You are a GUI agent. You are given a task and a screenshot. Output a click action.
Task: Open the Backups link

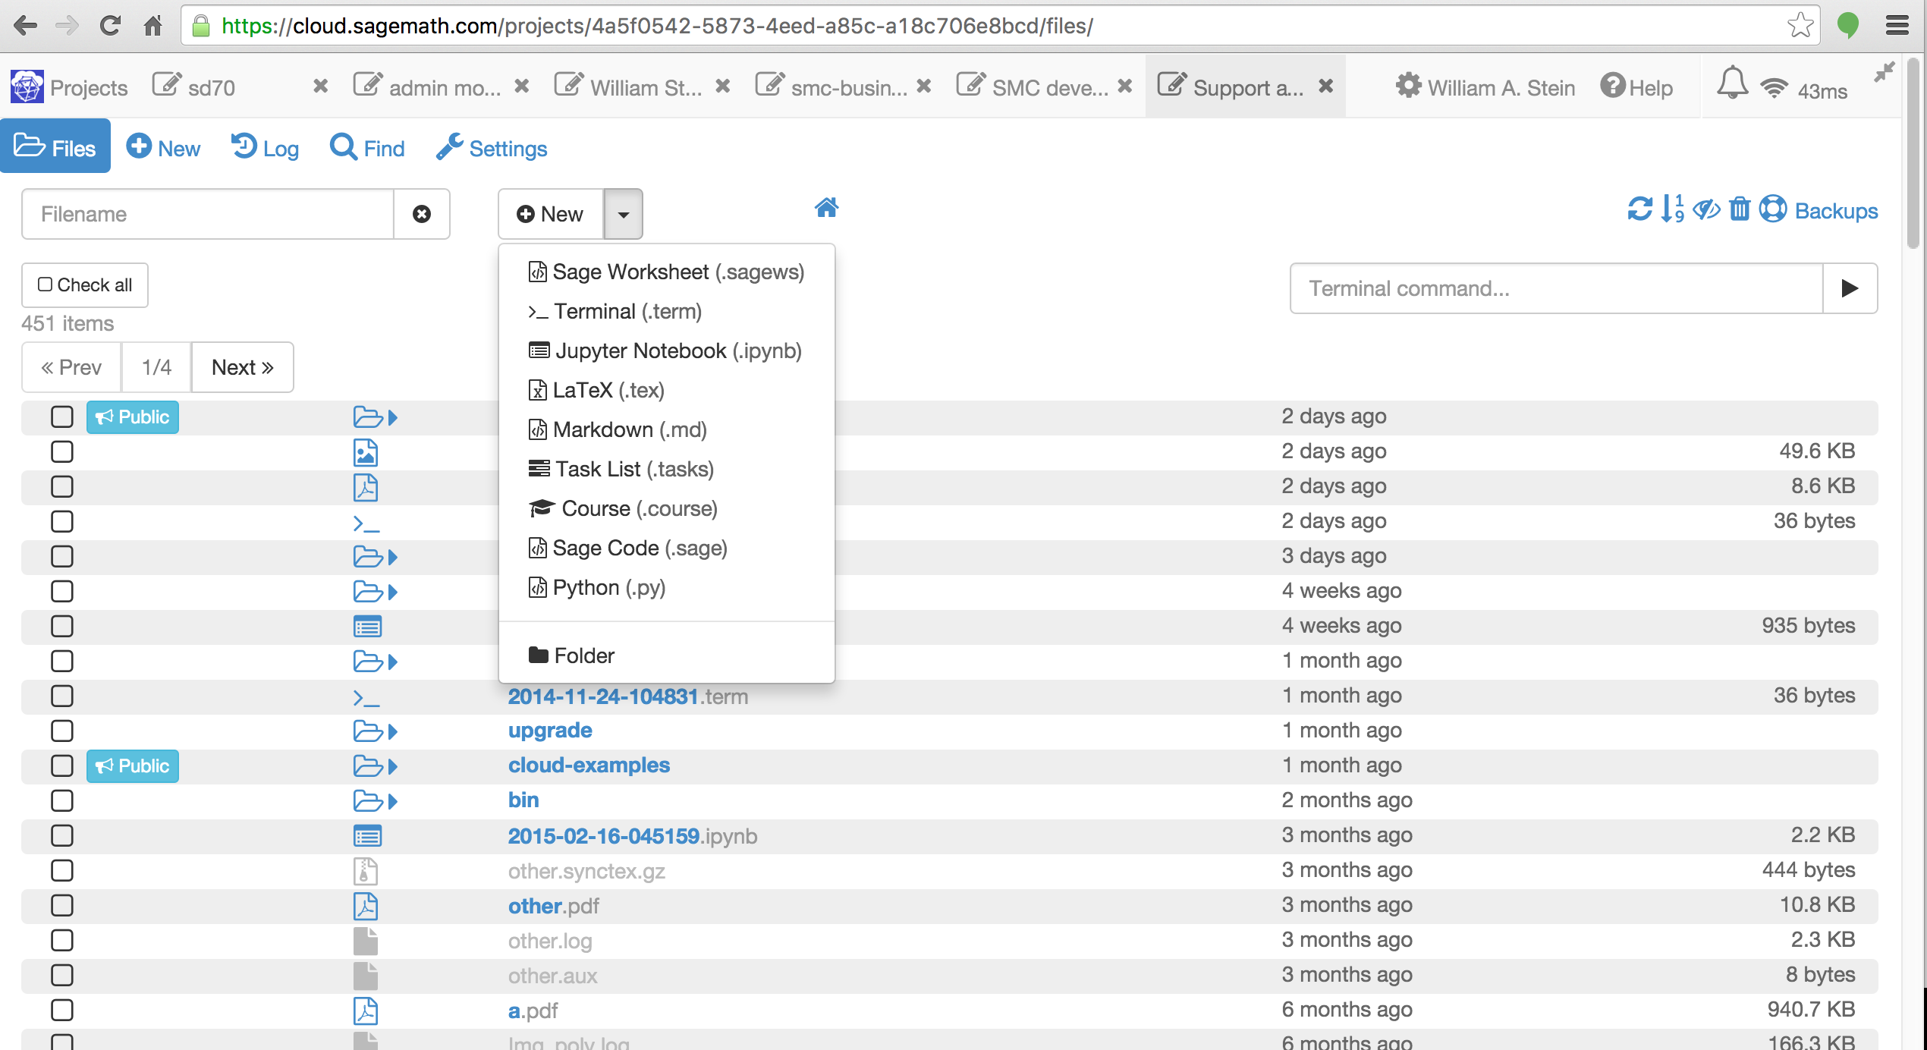point(1834,210)
